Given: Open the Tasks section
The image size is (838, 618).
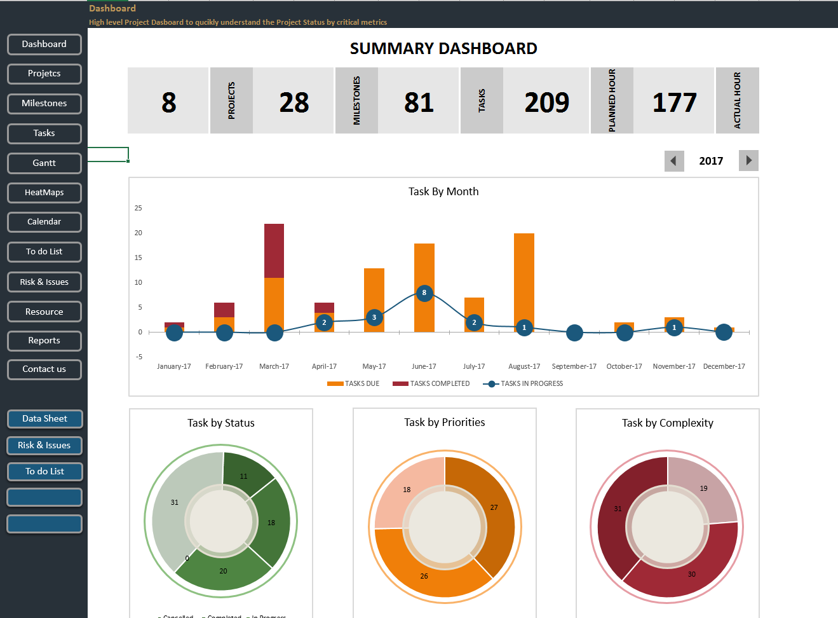Looking at the screenshot, I should [44, 133].
